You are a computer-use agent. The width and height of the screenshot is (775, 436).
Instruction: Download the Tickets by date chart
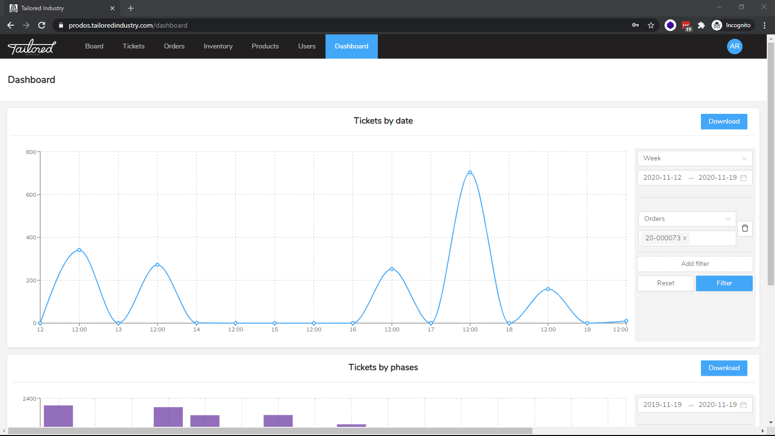[x=724, y=122]
